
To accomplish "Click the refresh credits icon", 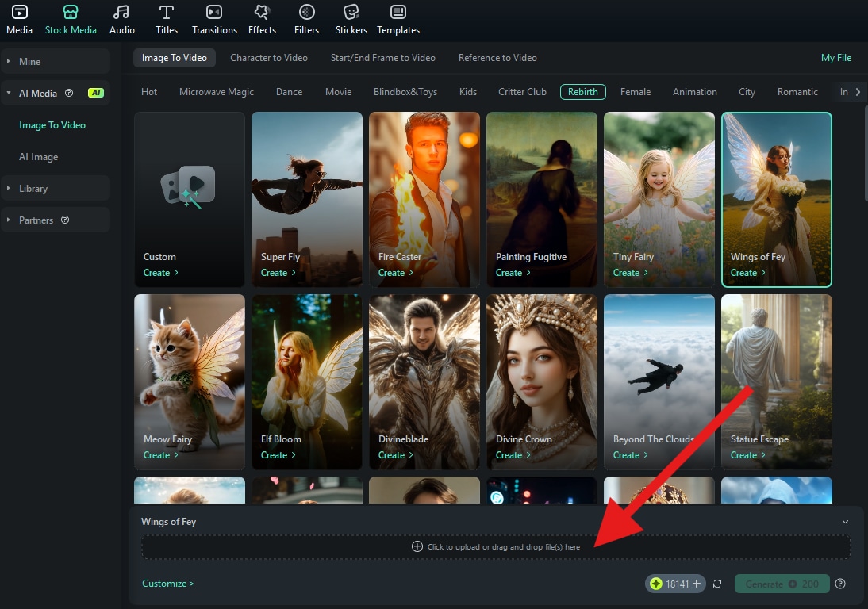I will (x=717, y=584).
